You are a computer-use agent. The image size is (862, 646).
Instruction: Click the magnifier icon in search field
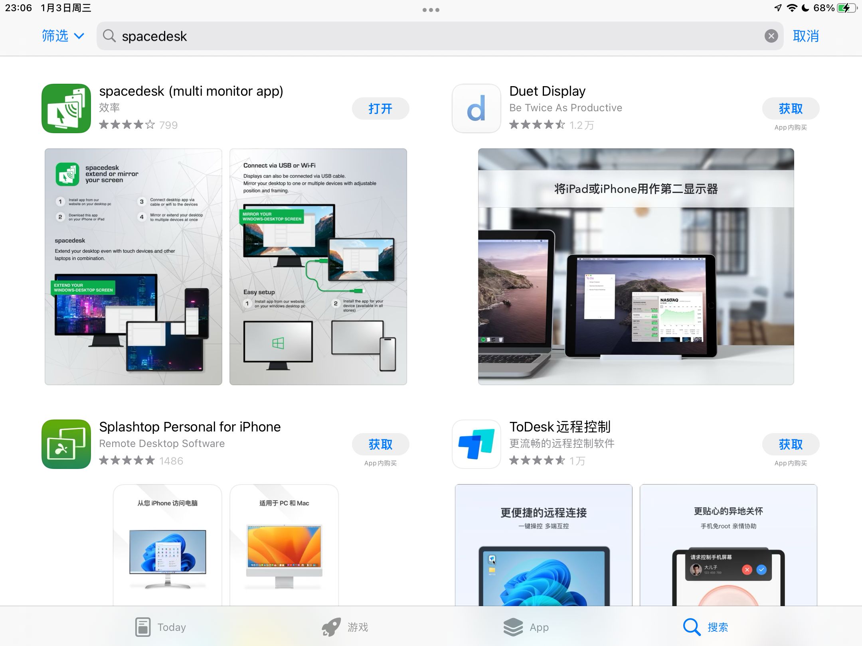(109, 36)
